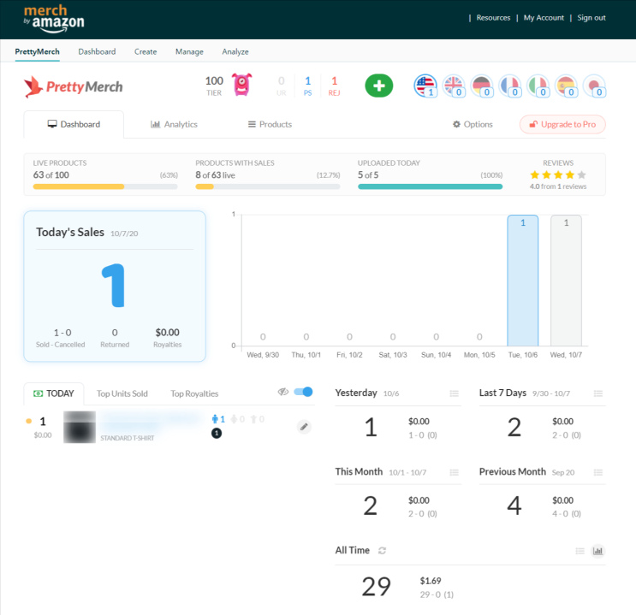The width and height of the screenshot is (636, 615).
Task: Open the This Month list icon
Action: [455, 472]
